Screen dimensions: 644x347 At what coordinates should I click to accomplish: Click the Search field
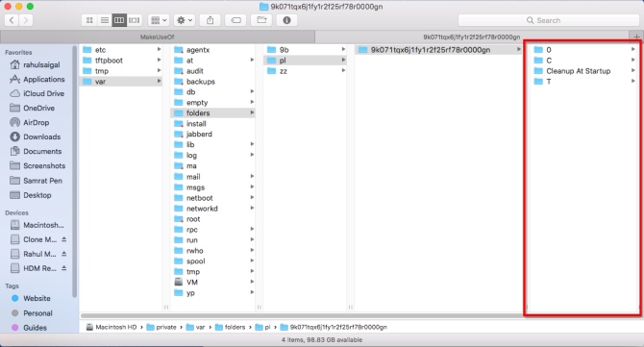548,20
